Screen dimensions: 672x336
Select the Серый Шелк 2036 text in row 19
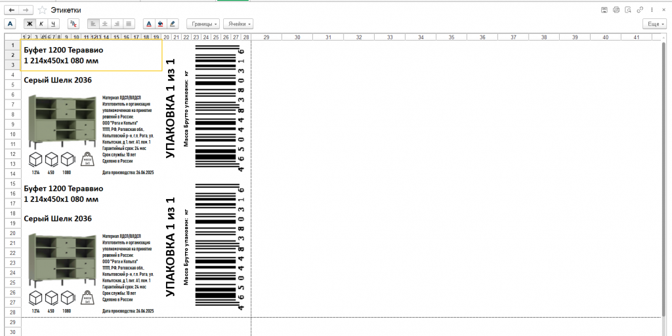click(x=58, y=219)
